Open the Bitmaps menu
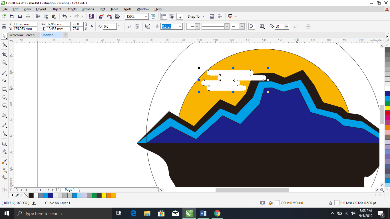Screen dimensions: 390x219 [x=88, y=9]
